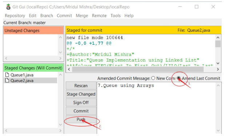Image resolution: width=225 pixels, height=136 pixels.
Task: Open the Commit menu
Action: 64,16
